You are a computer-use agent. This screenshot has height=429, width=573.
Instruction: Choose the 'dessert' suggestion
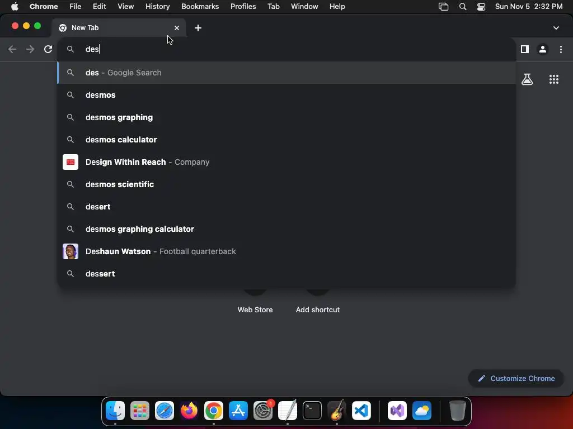(x=286, y=274)
